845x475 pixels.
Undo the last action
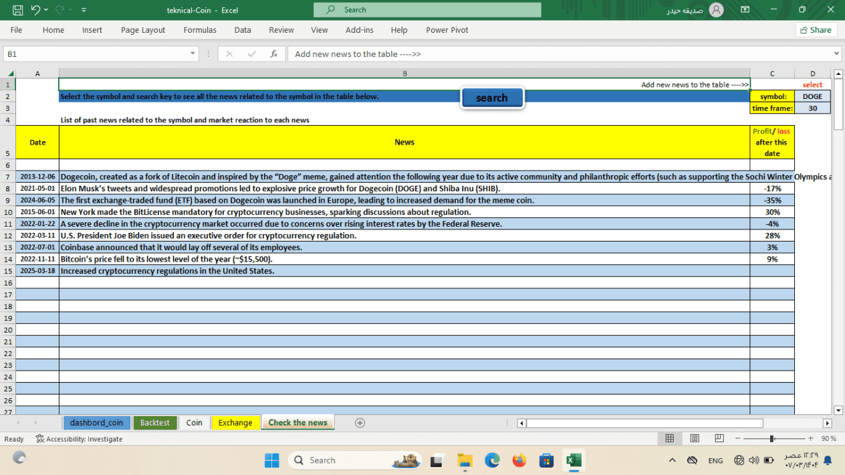(x=35, y=10)
